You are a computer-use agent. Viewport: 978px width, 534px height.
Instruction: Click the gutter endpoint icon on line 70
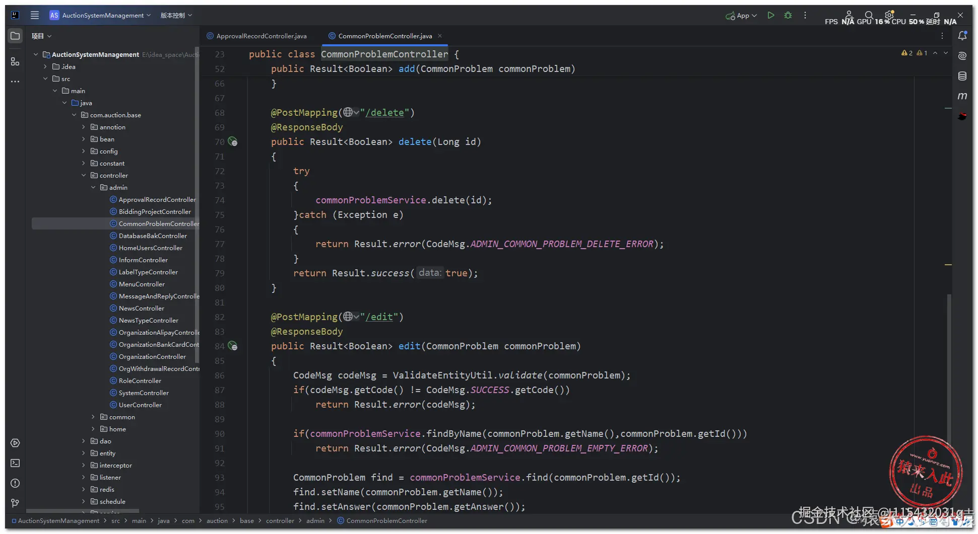click(233, 142)
